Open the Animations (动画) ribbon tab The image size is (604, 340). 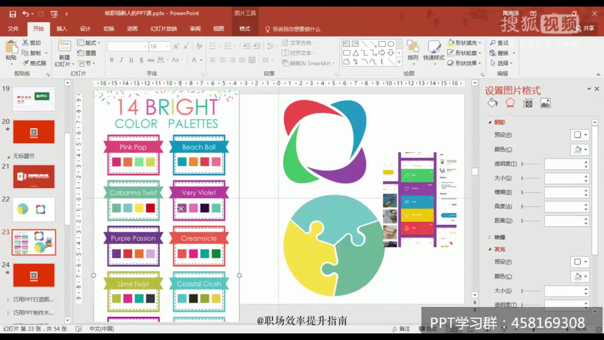(132, 29)
